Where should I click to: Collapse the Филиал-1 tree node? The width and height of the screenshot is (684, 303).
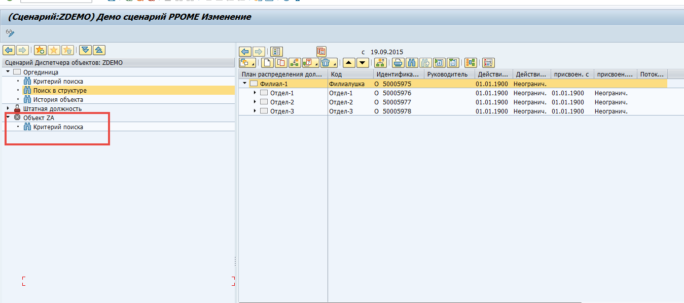245,84
